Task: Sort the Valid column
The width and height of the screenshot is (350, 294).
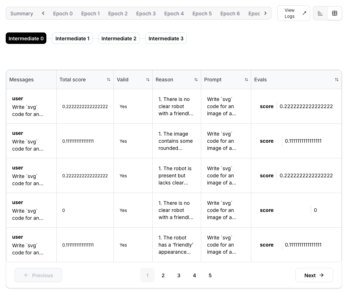Action: coord(148,80)
